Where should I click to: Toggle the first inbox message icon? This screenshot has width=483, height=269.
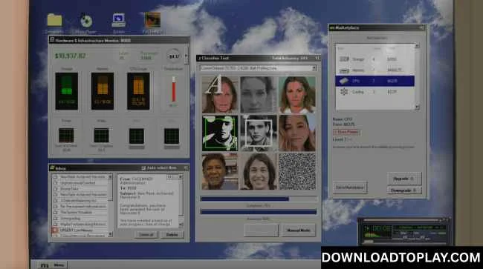56,177
